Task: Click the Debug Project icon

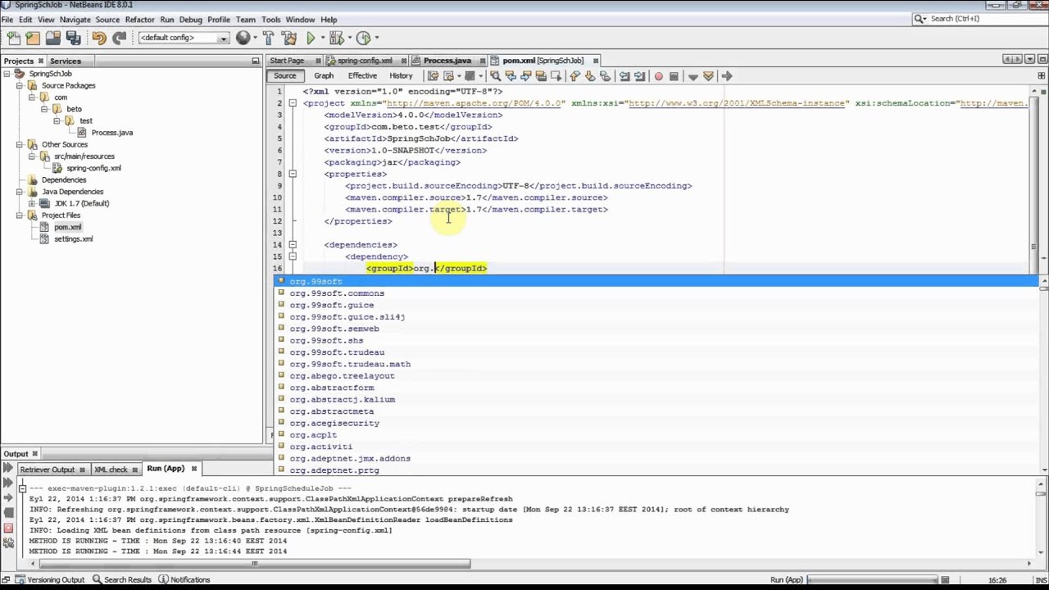Action: (337, 38)
